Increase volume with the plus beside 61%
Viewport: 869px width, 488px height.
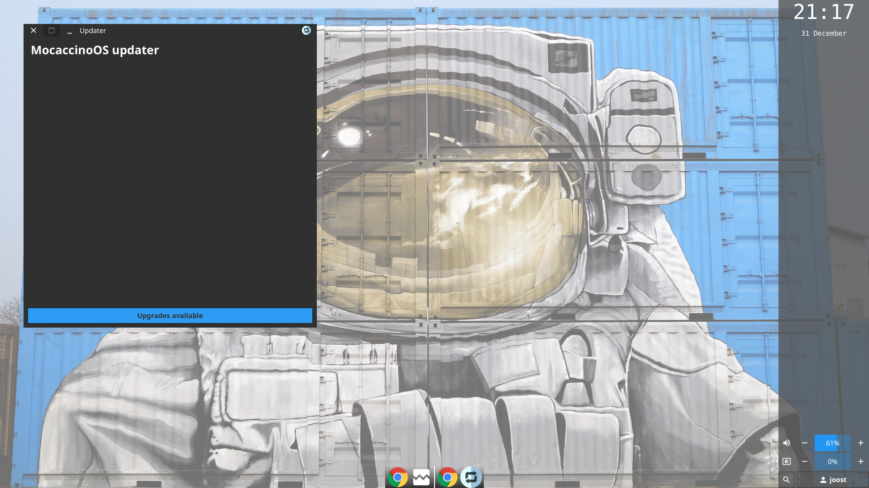click(860, 443)
